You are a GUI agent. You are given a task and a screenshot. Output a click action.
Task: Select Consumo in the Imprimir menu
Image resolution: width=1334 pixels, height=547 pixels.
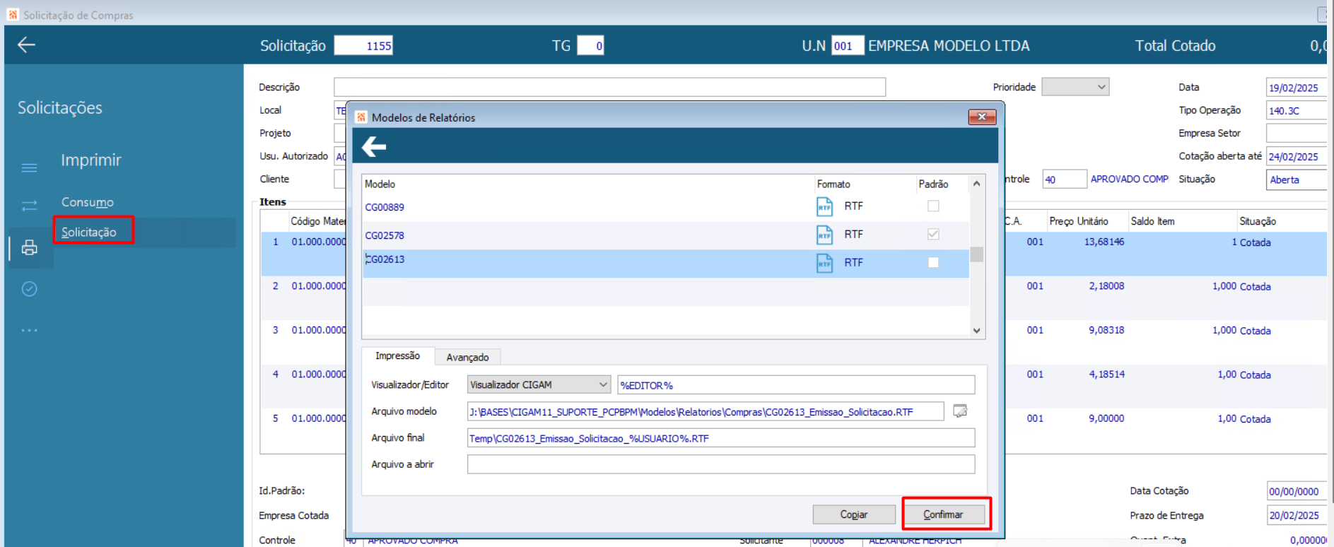pos(87,202)
